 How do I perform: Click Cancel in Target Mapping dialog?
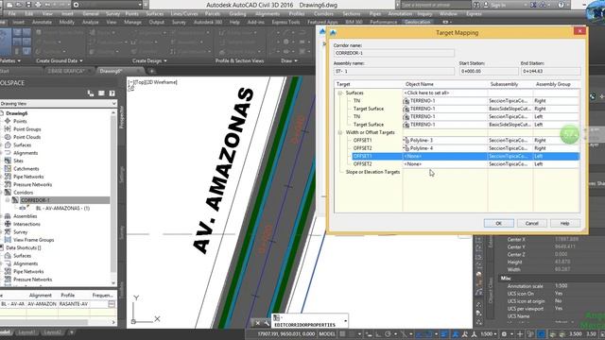coord(531,223)
